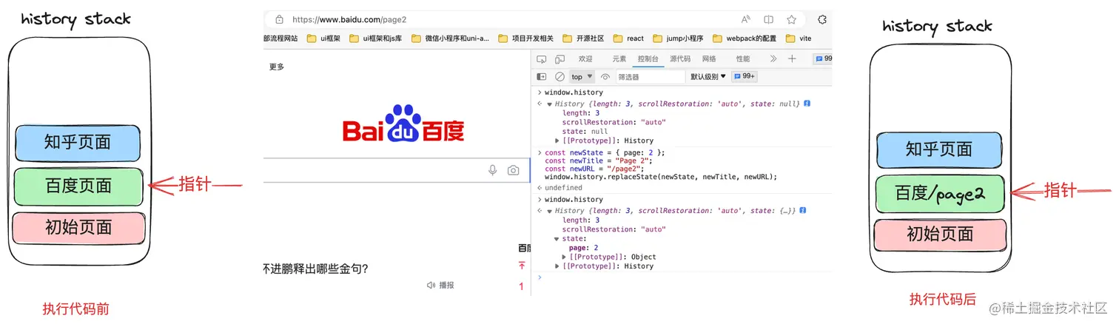Toggle device emulation icon in DevTools
Screen dimensions: 1119x327
pos(559,59)
